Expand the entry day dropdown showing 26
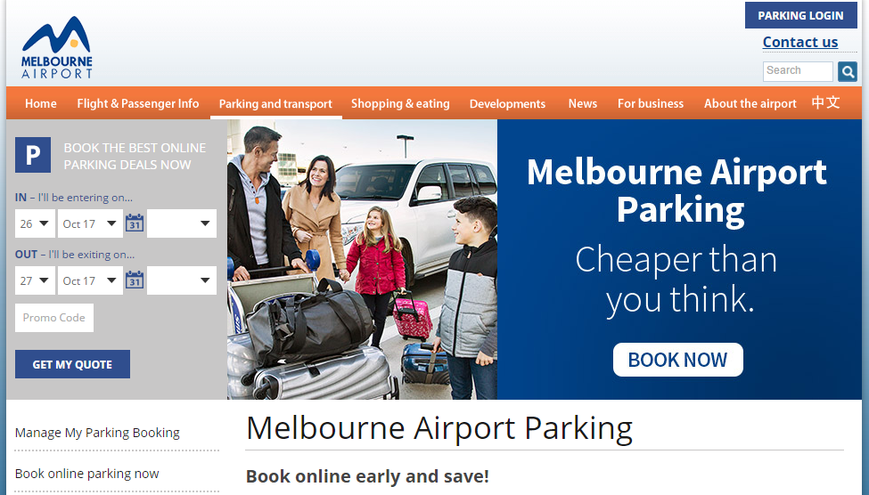 pyautogui.click(x=35, y=223)
